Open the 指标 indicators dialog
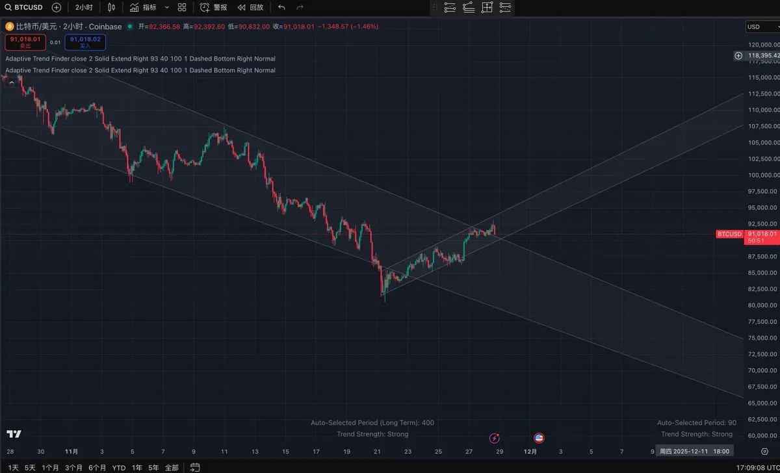Screen dimensions: 780x473 [143, 7]
